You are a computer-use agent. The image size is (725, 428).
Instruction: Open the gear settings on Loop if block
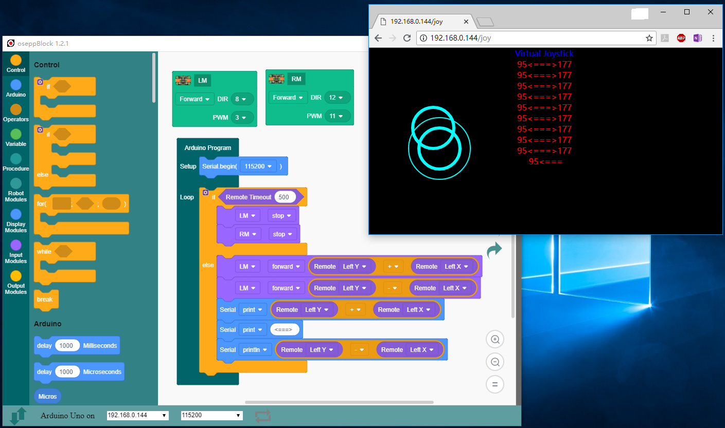pyautogui.click(x=205, y=193)
